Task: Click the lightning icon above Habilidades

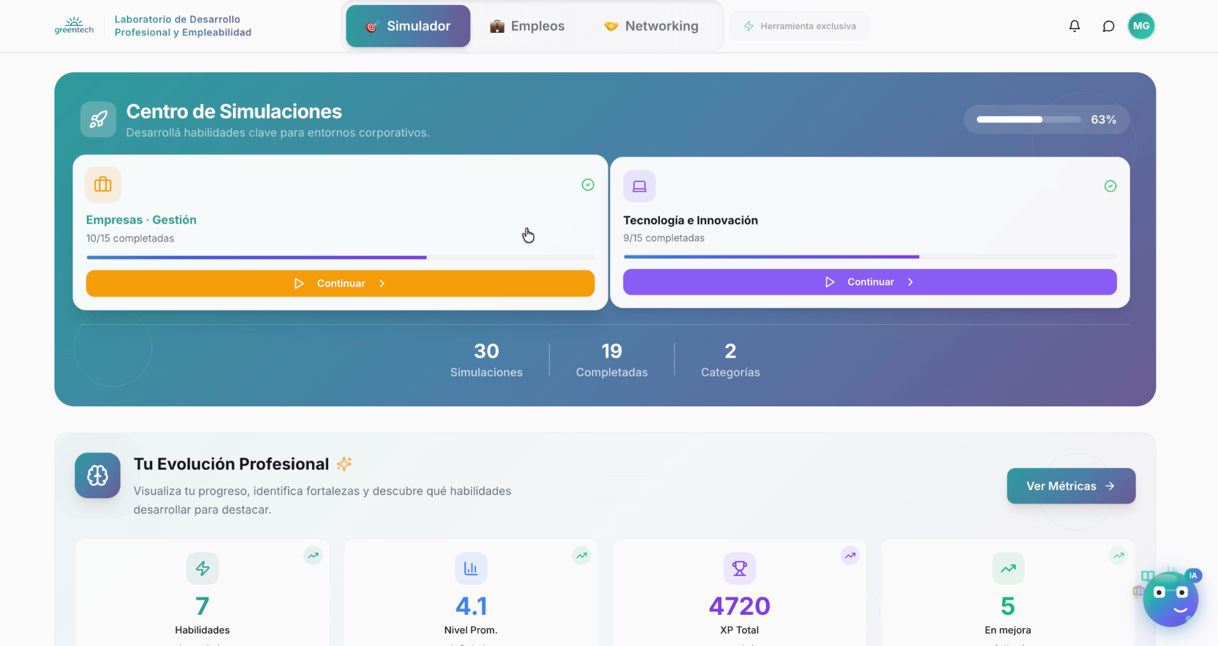Action: [202, 569]
